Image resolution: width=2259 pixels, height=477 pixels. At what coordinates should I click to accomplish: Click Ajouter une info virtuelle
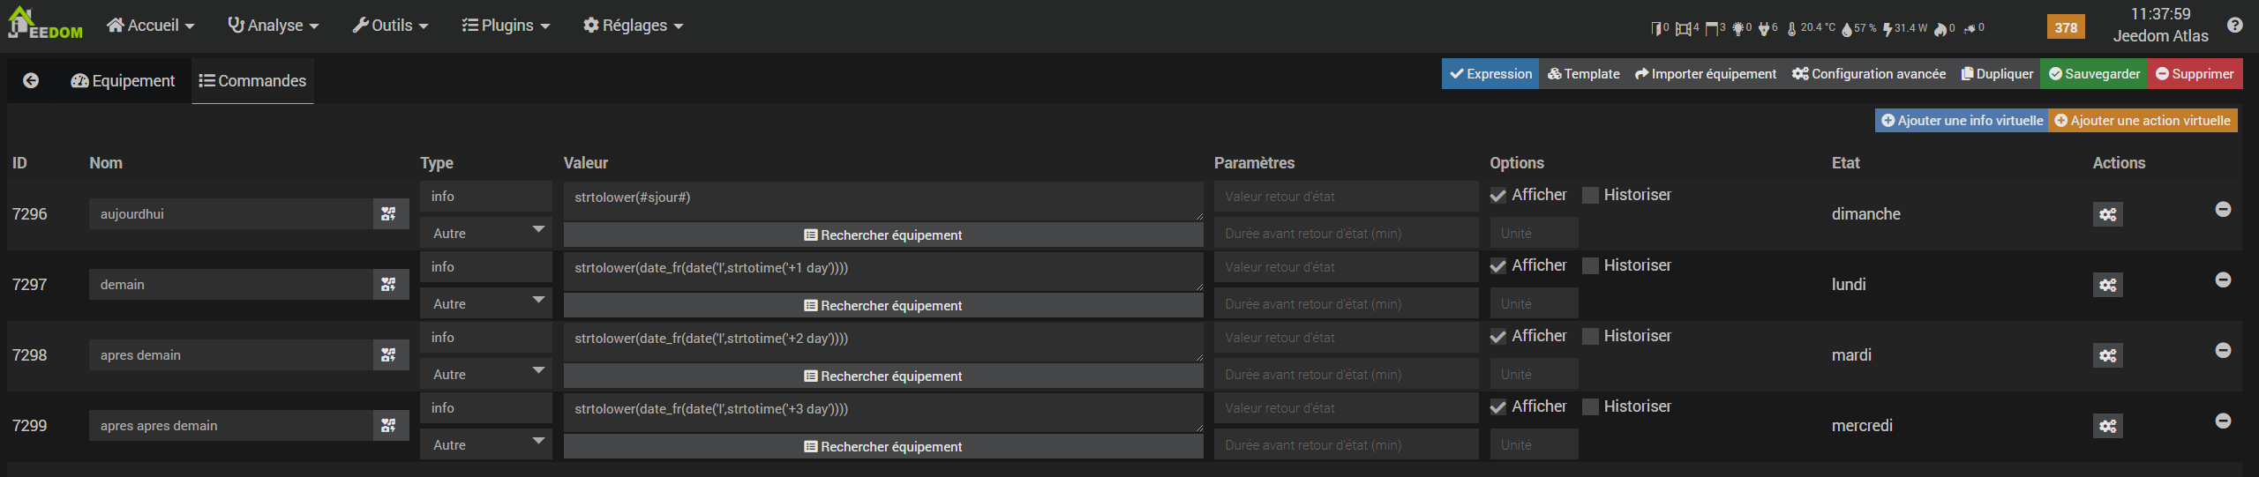1961,121
